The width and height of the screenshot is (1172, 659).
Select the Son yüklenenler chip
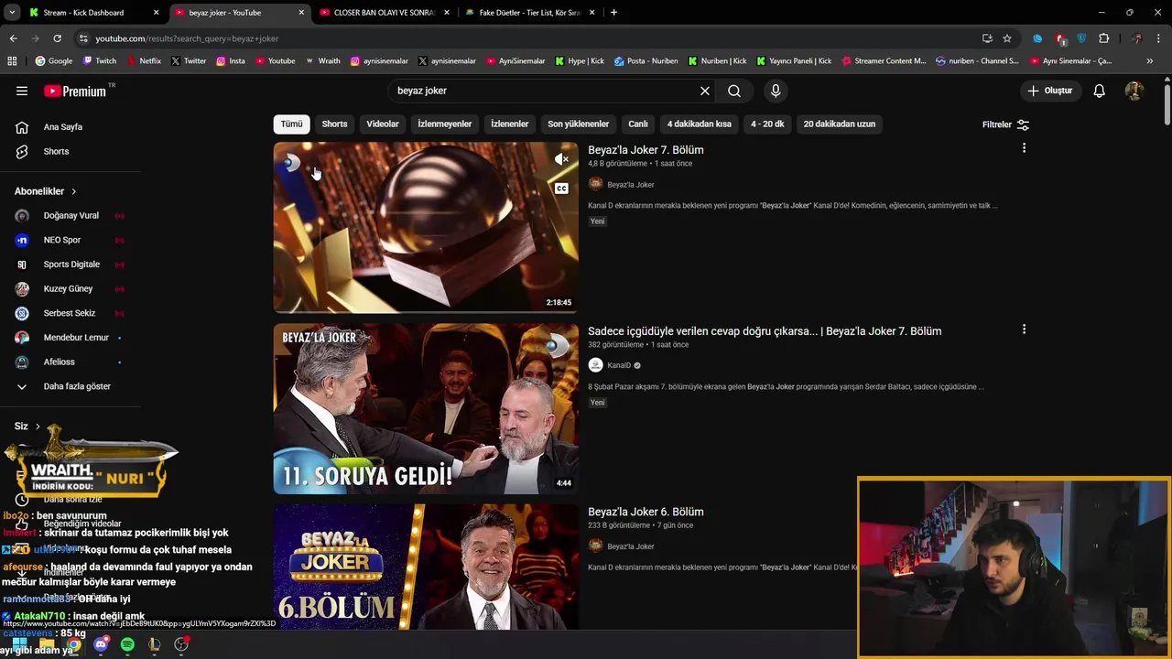(578, 124)
